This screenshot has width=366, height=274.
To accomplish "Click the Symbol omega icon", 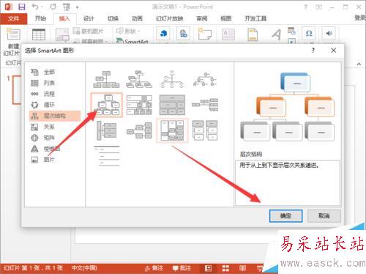I will (309, 33).
